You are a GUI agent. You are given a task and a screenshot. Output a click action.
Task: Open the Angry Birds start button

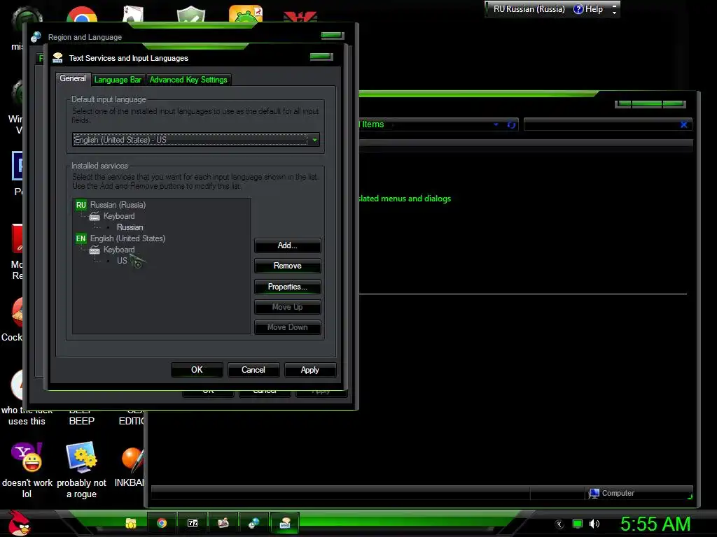19,523
